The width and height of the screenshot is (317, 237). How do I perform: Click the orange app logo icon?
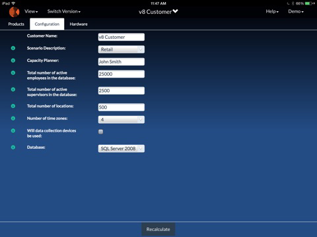pyautogui.click(x=15, y=12)
